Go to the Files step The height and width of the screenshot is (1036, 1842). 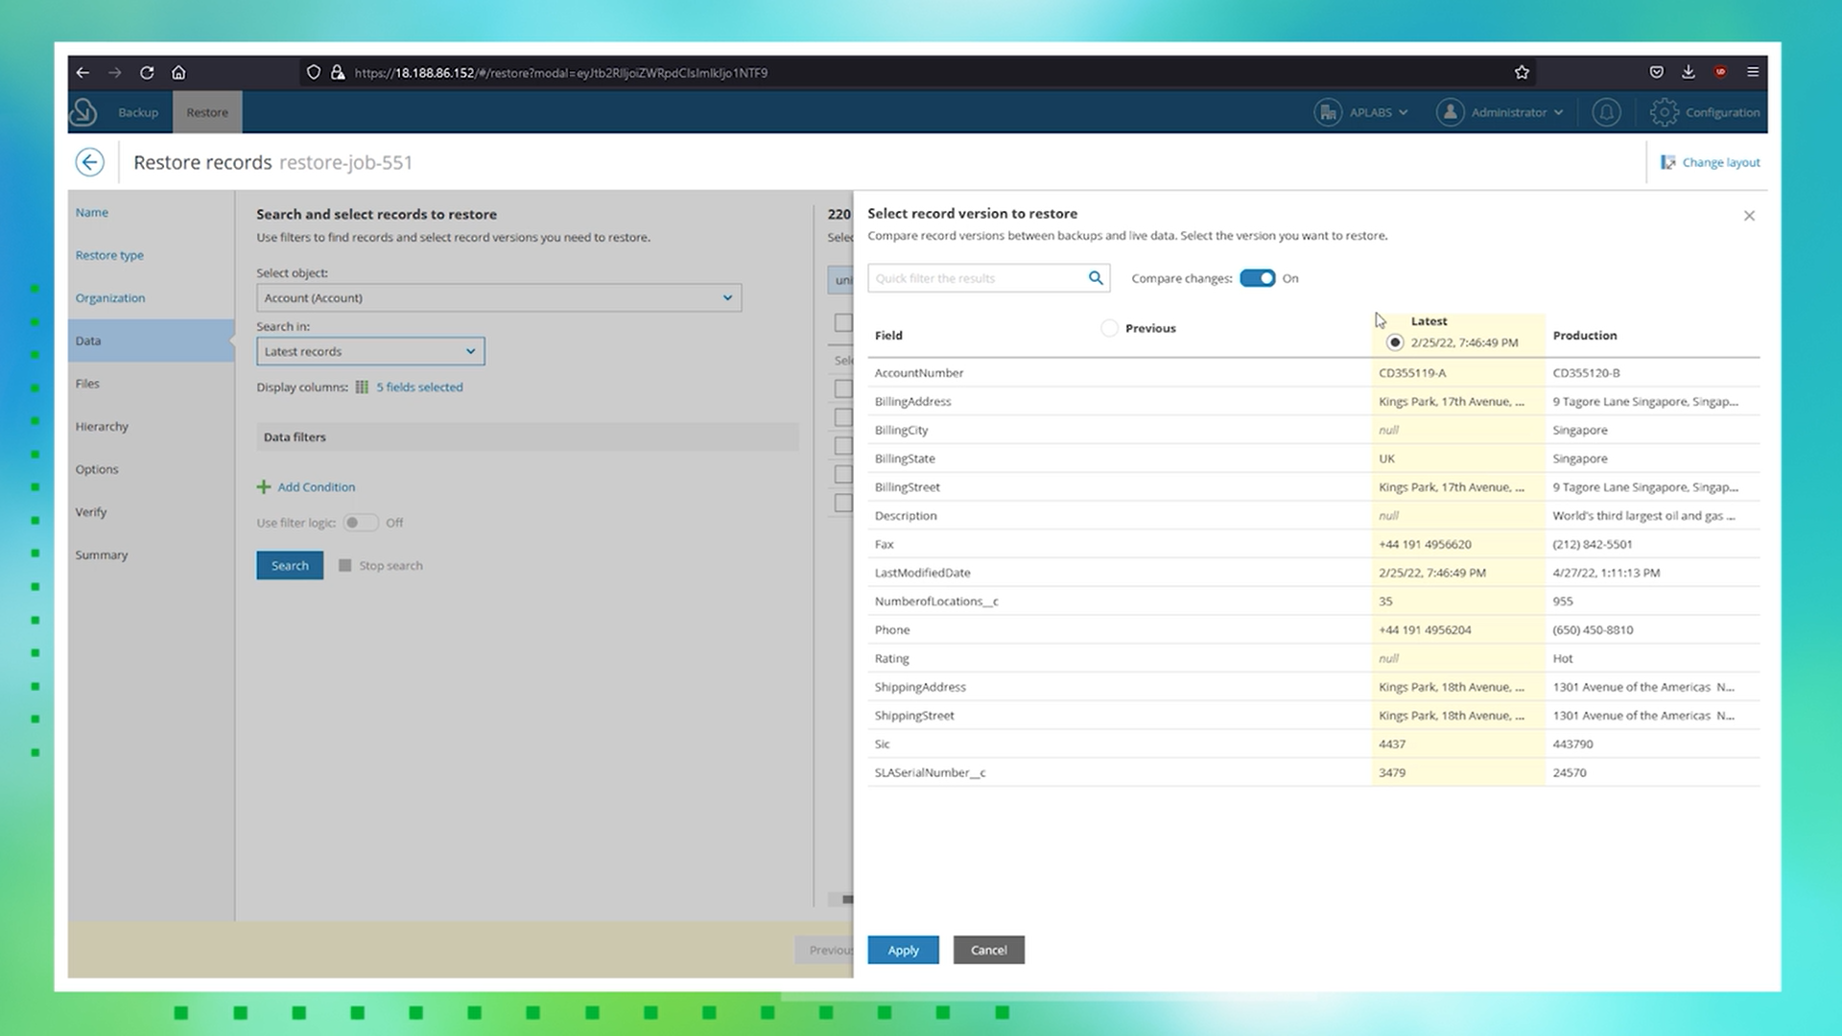click(x=87, y=384)
